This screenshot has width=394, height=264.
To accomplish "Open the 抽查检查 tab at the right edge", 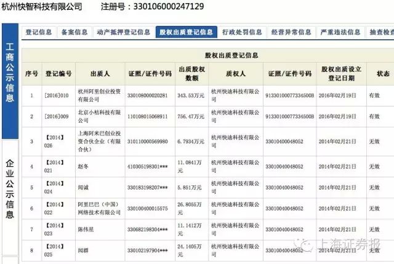I will click(380, 32).
